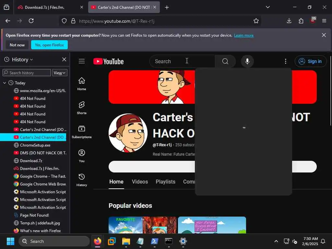Open DMS (DO NOT HACK OR T. history entry
The width and height of the screenshot is (332, 249).
point(40,153)
